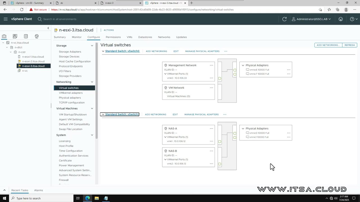Viewport: 360px width, 202px height.
Task: Click MANAGE PHYSICAL ADAPTERS for vSwitch1
Action: (x=201, y=114)
